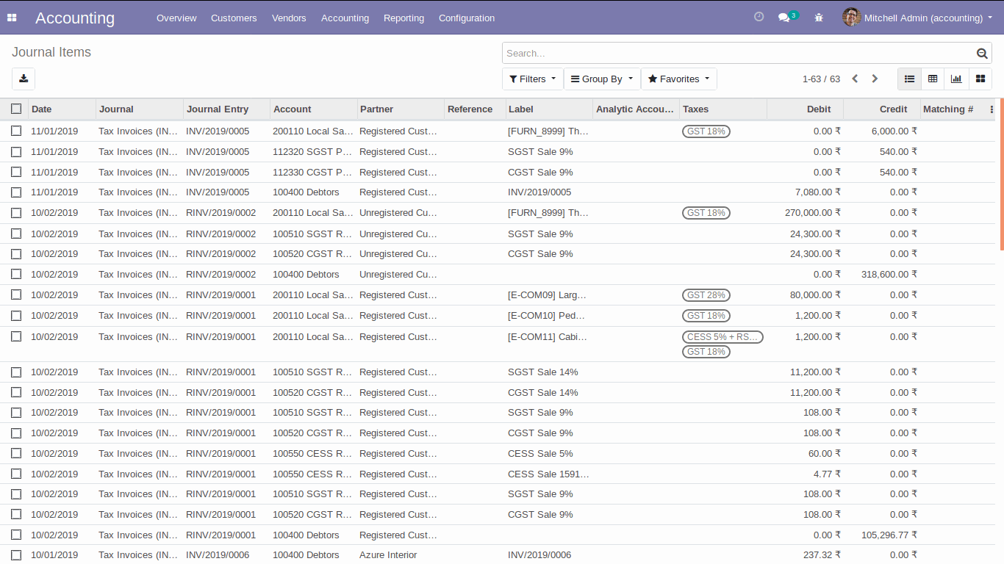
Task: Switch to kanban view
Action: coord(980,79)
